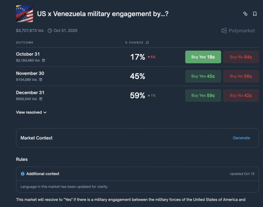
Task: Click the clock icon near Oct 31, 2025
Action: point(50,31)
